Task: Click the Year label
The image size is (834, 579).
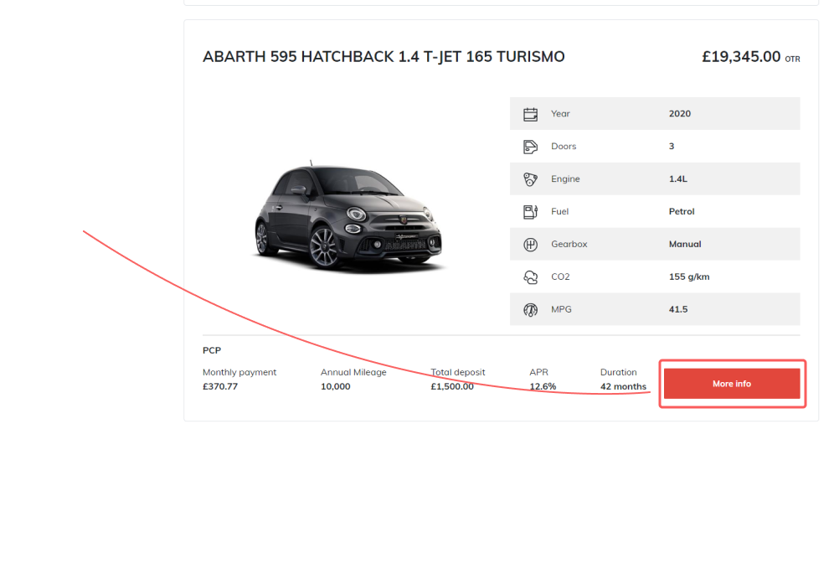Action: pyautogui.click(x=560, y=114)
